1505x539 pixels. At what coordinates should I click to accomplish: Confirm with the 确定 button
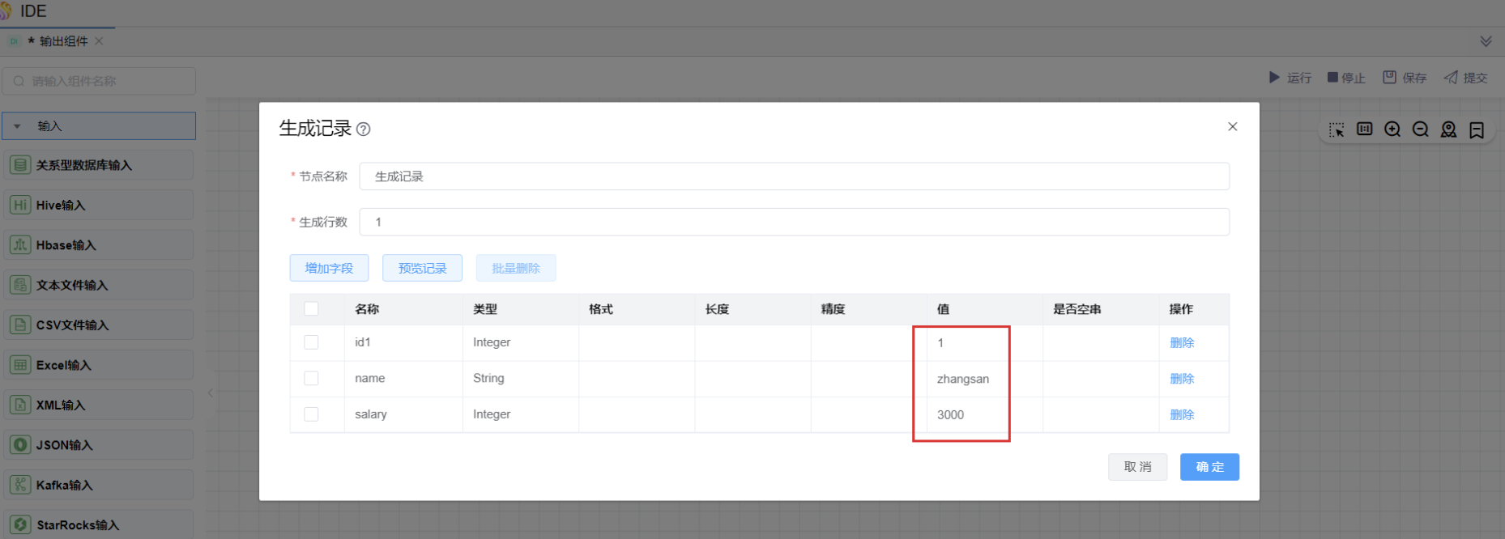1209,467
